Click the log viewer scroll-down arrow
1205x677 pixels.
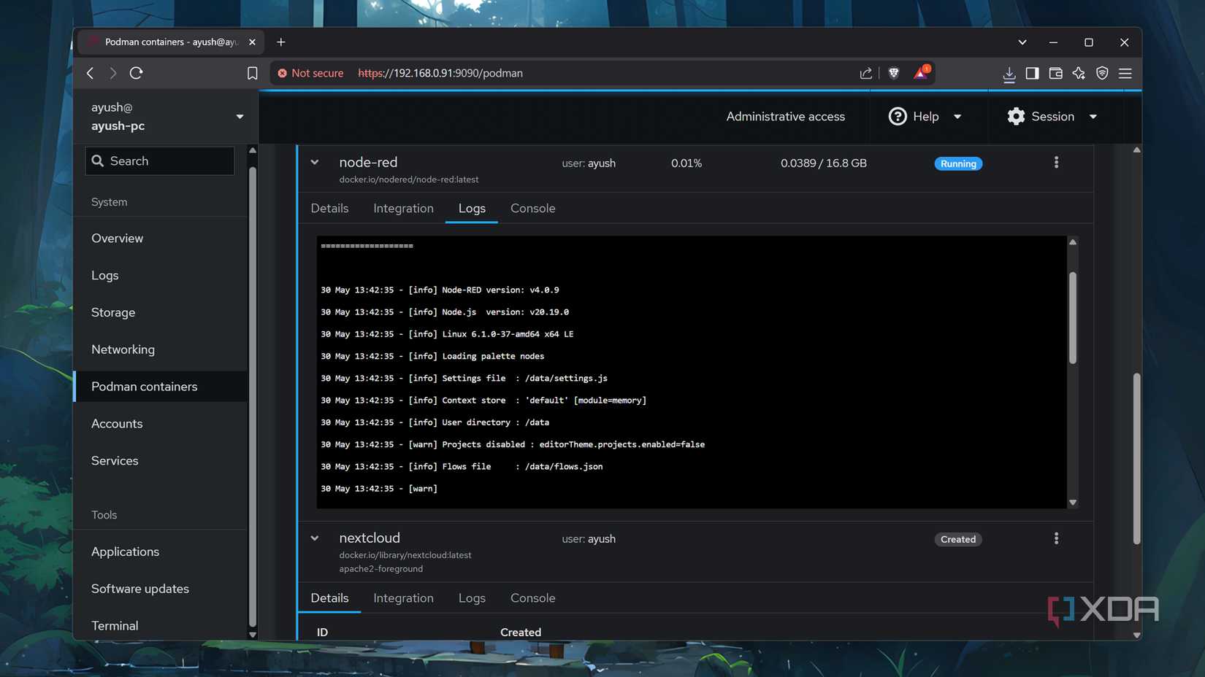1073,503
